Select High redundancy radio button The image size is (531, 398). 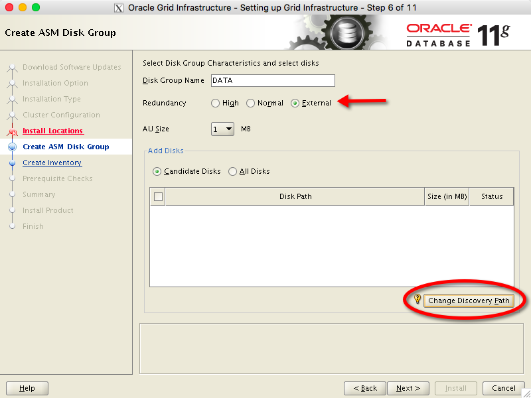click(215, 103)
